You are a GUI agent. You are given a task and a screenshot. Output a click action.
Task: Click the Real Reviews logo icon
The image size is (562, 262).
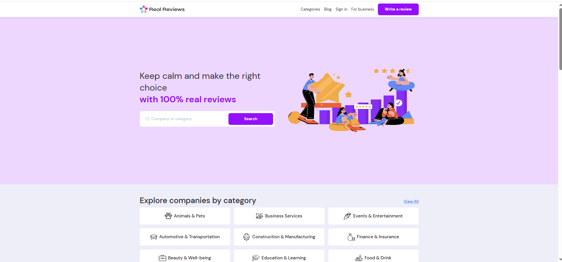(143, 9)
